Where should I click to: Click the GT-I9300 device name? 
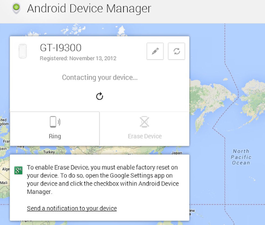(60, 47)
